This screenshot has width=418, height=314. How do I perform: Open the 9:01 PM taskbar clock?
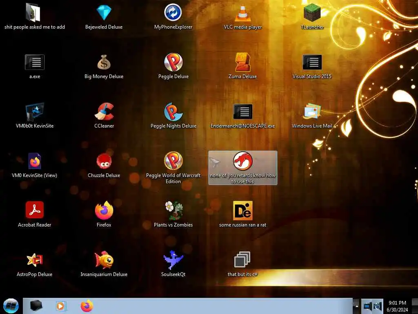click(x=397, y=306)
